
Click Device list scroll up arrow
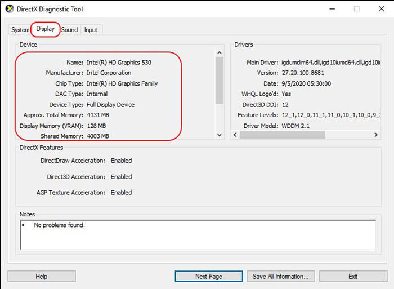[220, 52]
